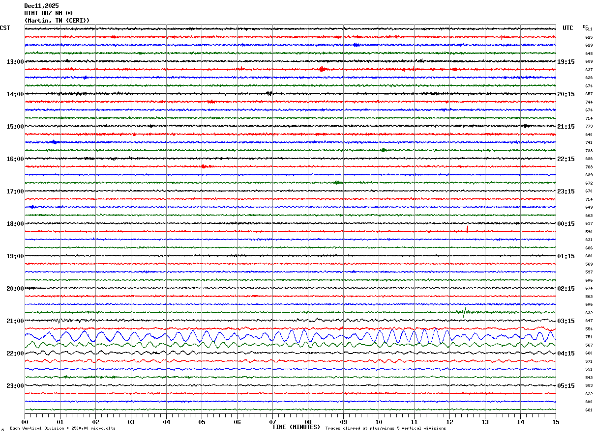Click the 13:00 CST time label
The height and width of the screenshot is (435, 595).
coord(15,62)
